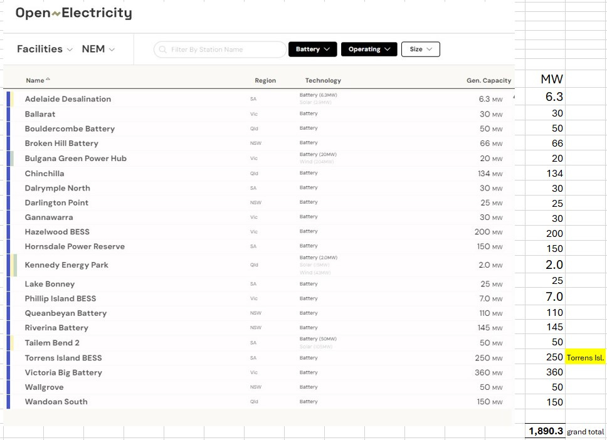Screen dimensions: 607x440
Task: Open the Battery technology filter
Action: [312, 49]
